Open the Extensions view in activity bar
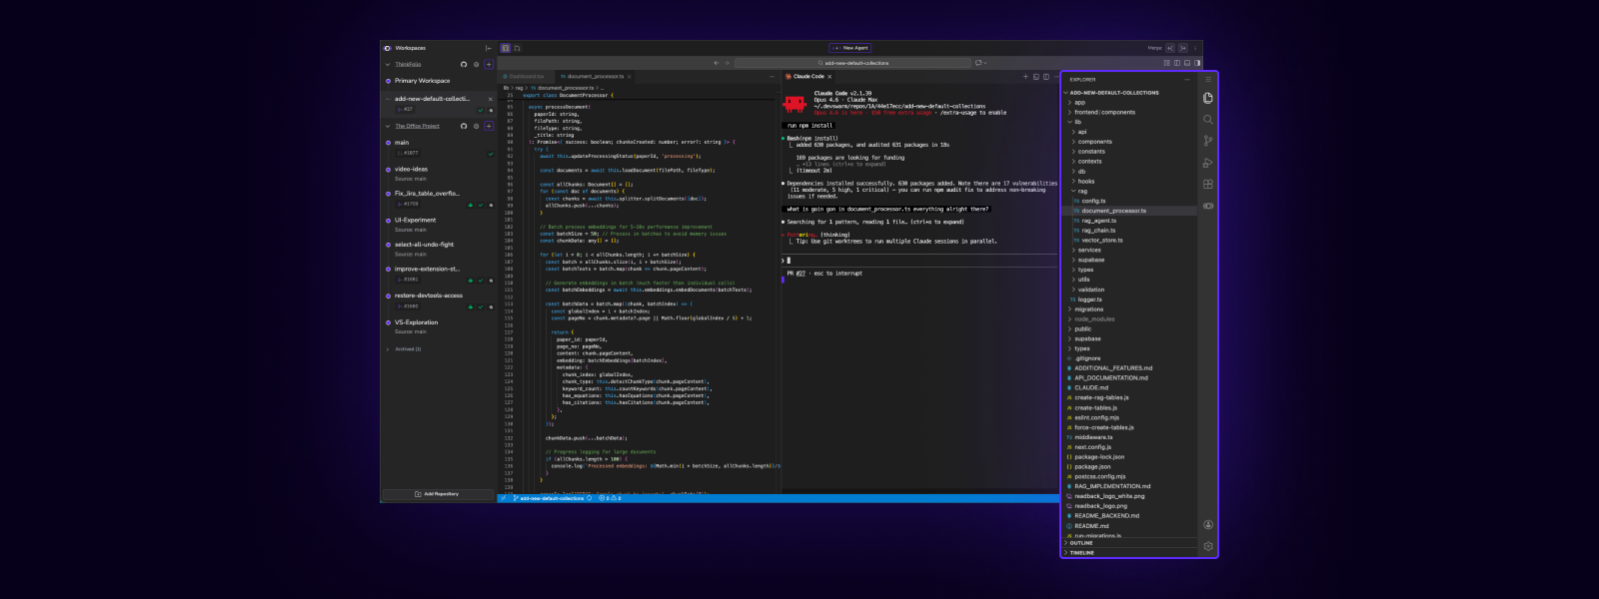The width and height of the screenshot is (1599, 599). [x=1208, y=185]
